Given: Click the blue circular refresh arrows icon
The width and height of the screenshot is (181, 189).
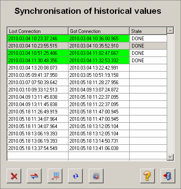Looking at the screenshot, I should pyautogui.click(x=75, y=176).
